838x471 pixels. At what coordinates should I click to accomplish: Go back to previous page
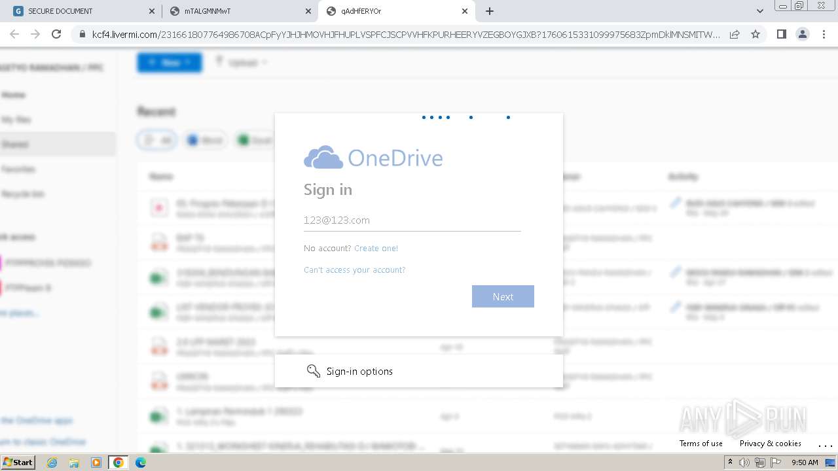tap(14, 34)
